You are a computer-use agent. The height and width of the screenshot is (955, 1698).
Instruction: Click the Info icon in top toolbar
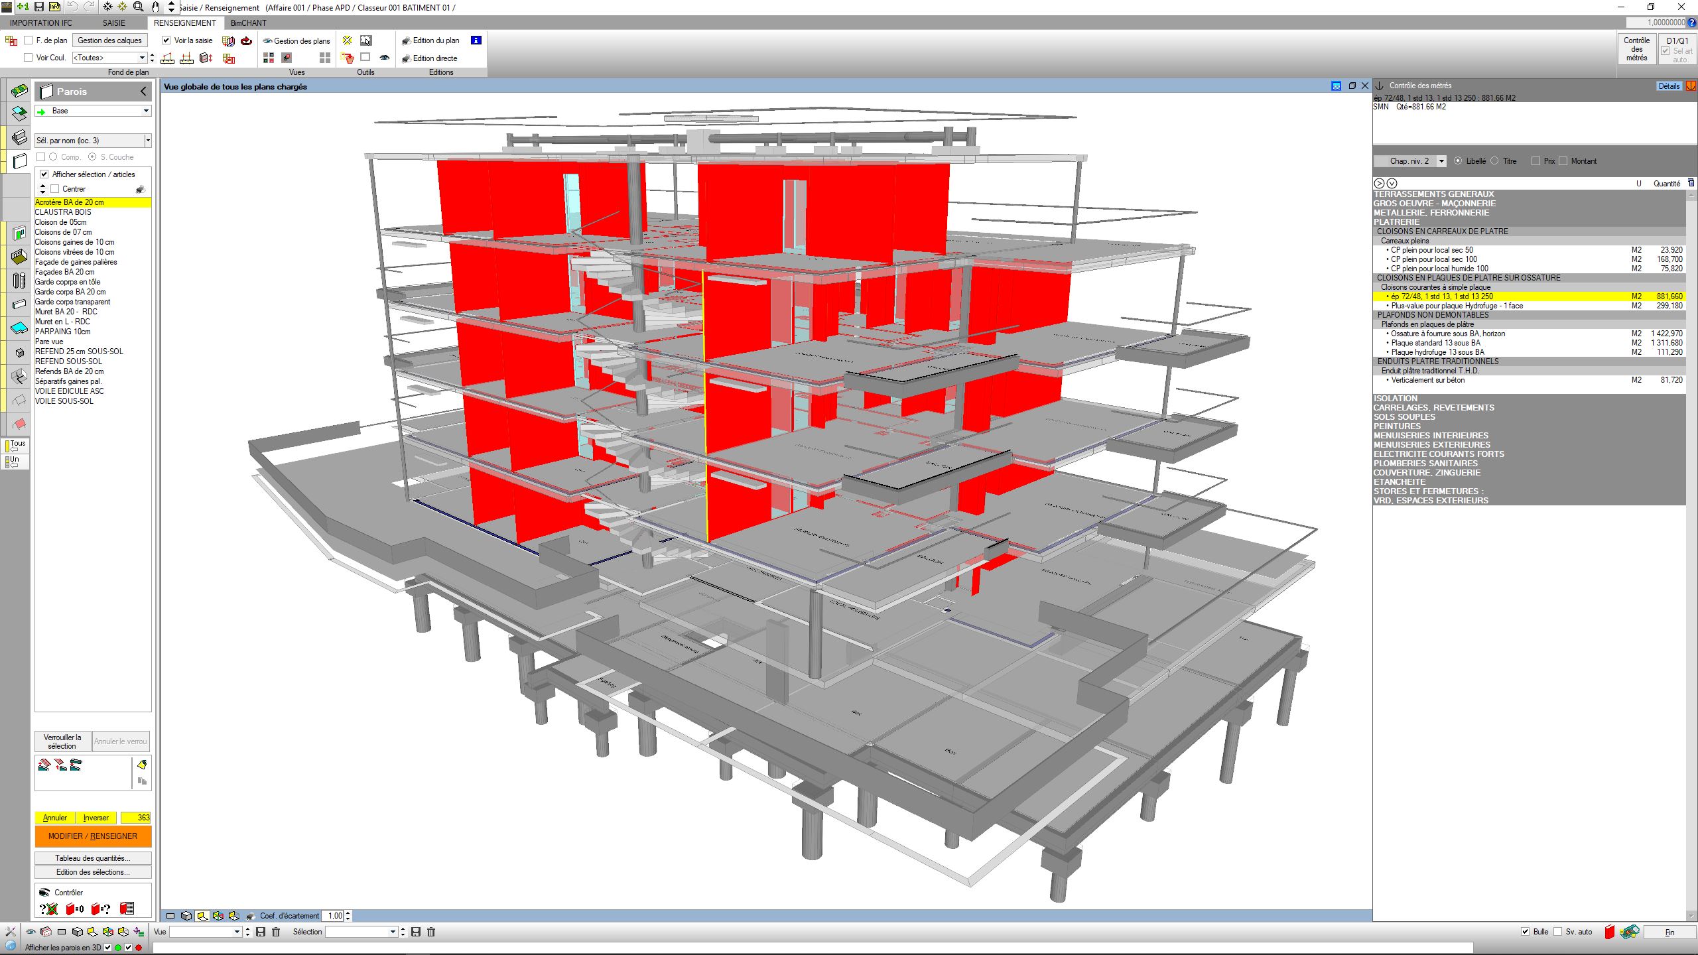[x=55, y=7]
